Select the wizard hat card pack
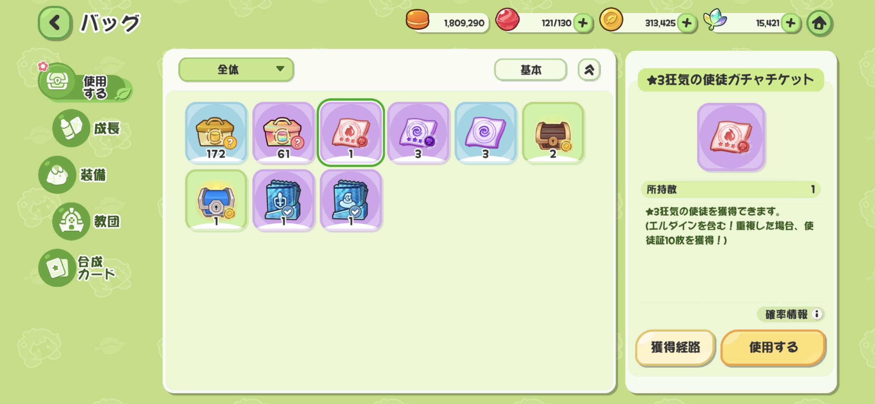875x404 pixels. (351, 200)
